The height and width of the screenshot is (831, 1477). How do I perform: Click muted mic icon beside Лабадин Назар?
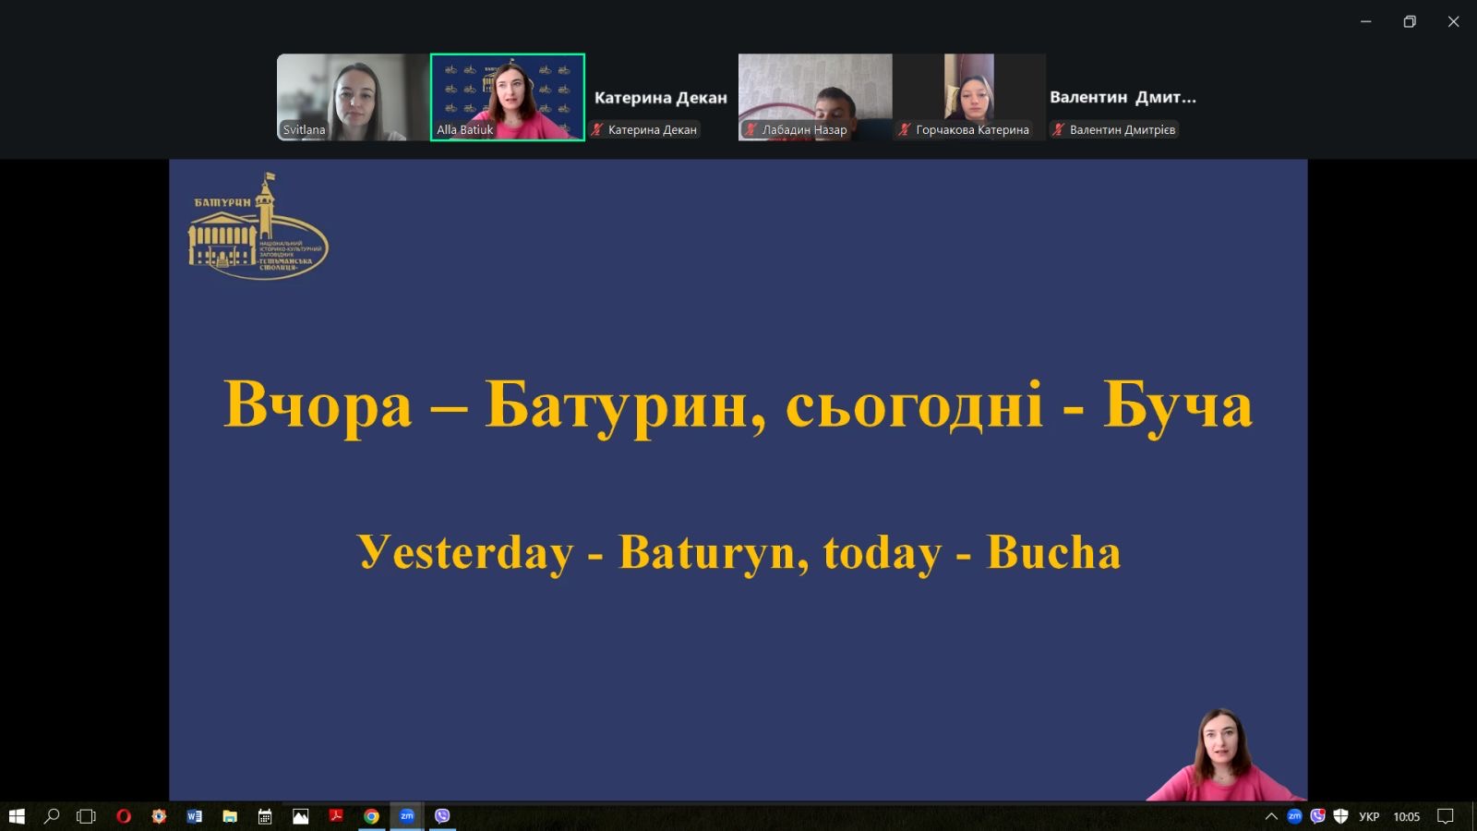tap(751, 130)
